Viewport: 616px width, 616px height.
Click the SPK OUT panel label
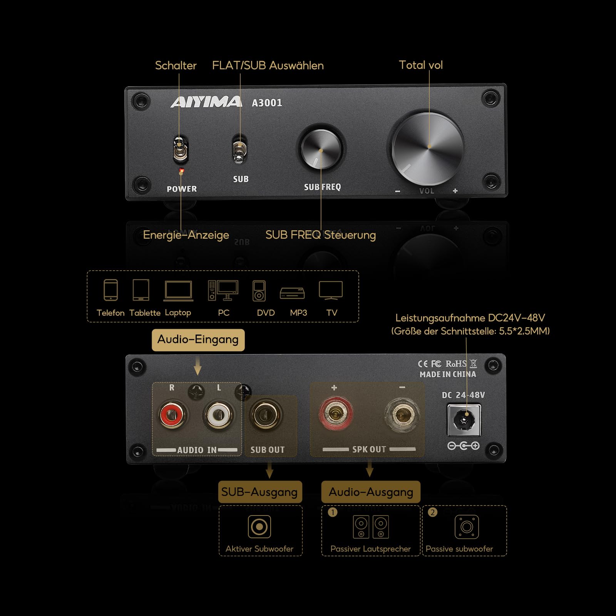(369, 449)
